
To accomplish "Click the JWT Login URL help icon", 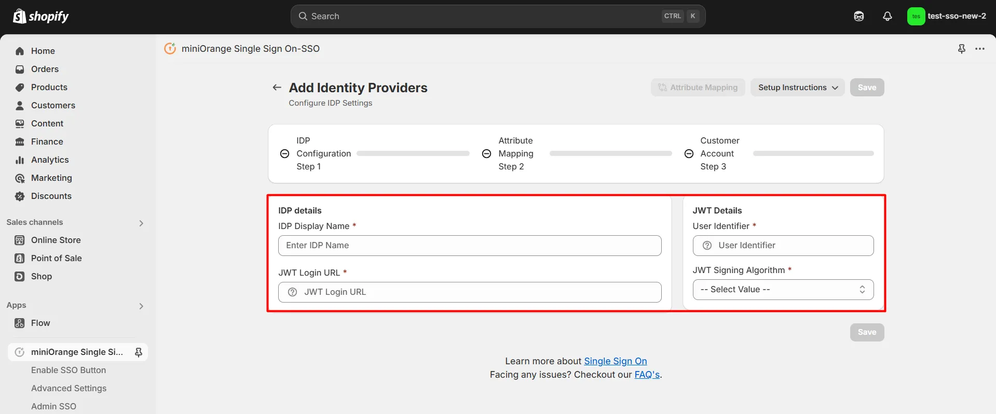I will click(292, 292).
